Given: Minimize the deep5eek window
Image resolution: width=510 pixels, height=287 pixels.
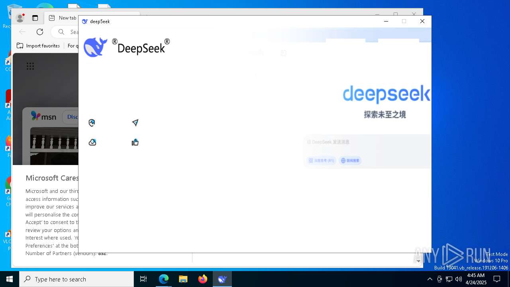Looking at the screenshot, I should (386, 22).
